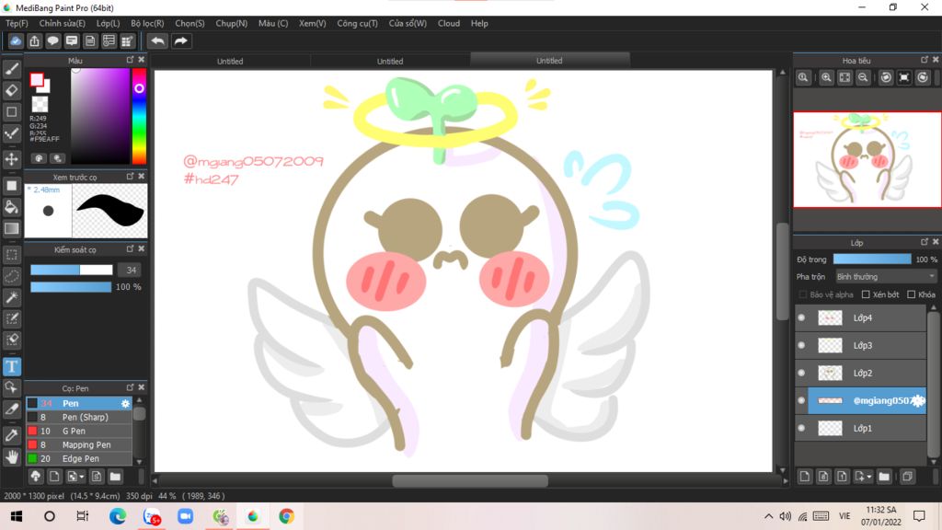This screenshot has height=530, width=942.
Task: Select the Mapping Pen brush
Action: [79, 444]
